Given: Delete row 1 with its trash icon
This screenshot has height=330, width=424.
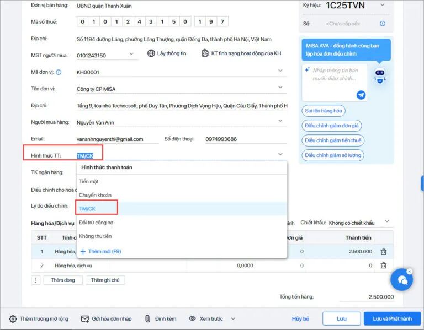Looking at the screenshot, I should coord(384,252).
